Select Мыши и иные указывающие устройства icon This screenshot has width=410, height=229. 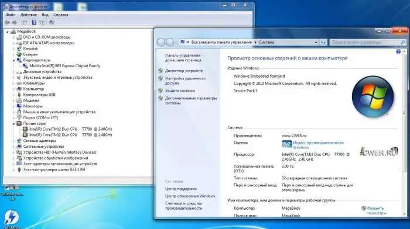coord(19,112)
